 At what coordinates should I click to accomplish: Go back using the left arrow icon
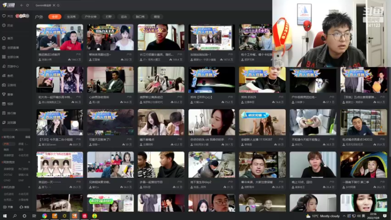coord(22,5)
